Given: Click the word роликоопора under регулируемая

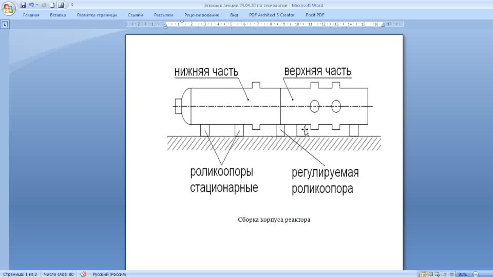Looking at the screenshot, I should (323, 189).
